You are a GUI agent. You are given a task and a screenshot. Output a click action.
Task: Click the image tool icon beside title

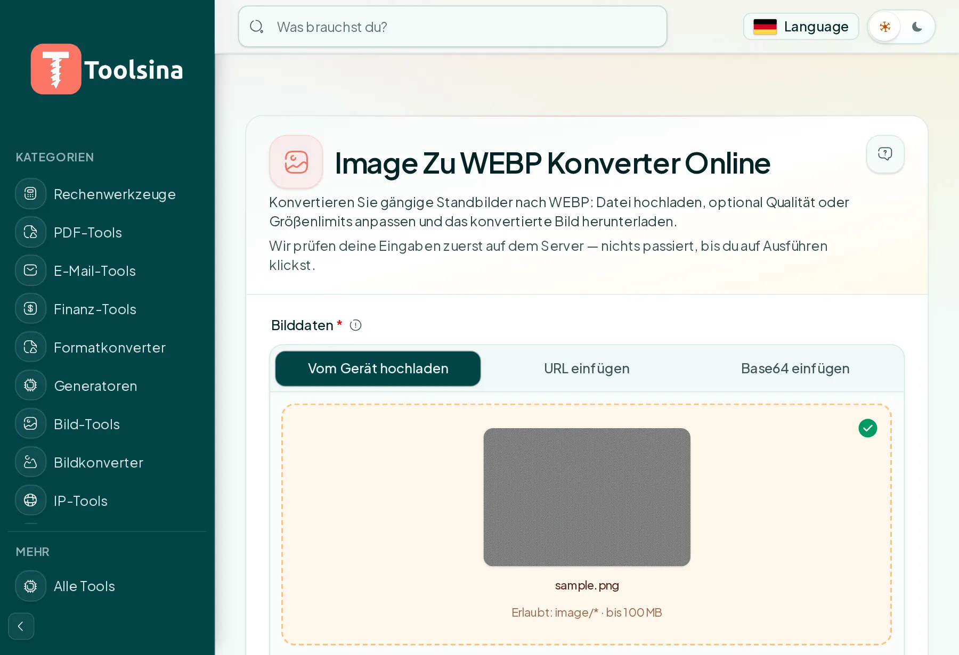click(x=296, y=162)
